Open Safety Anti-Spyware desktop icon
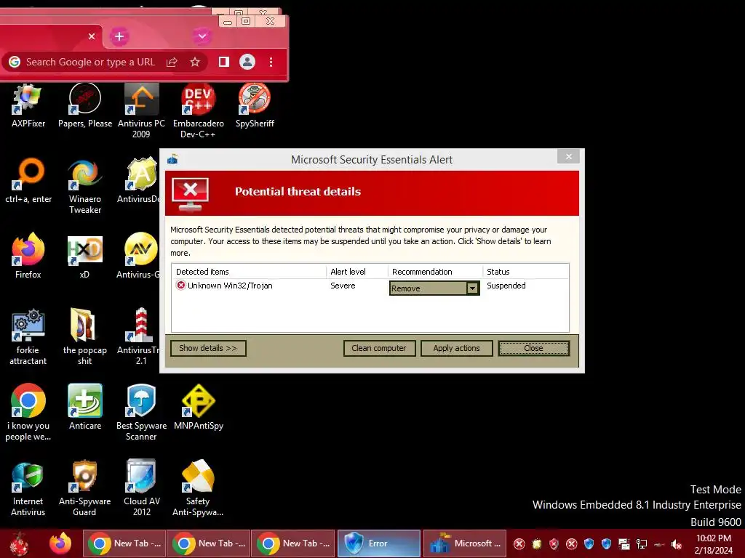 click(x=198, y=488)
